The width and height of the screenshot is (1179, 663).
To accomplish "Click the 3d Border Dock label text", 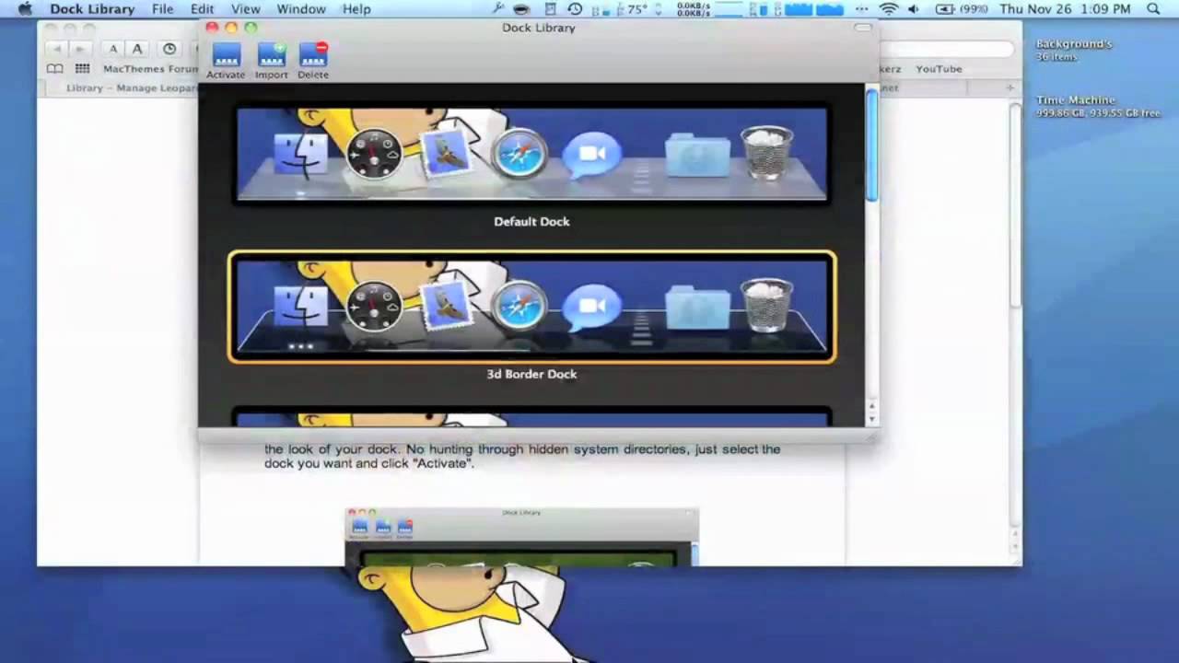I will click(531, 375).
